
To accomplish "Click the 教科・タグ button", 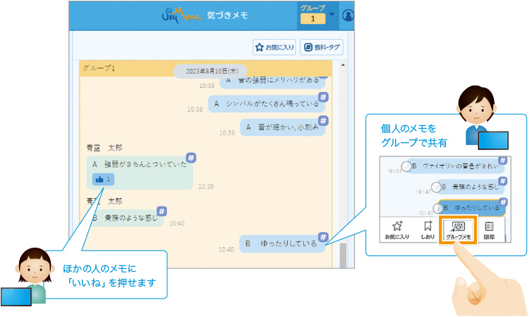I will (x=322, y=47).
